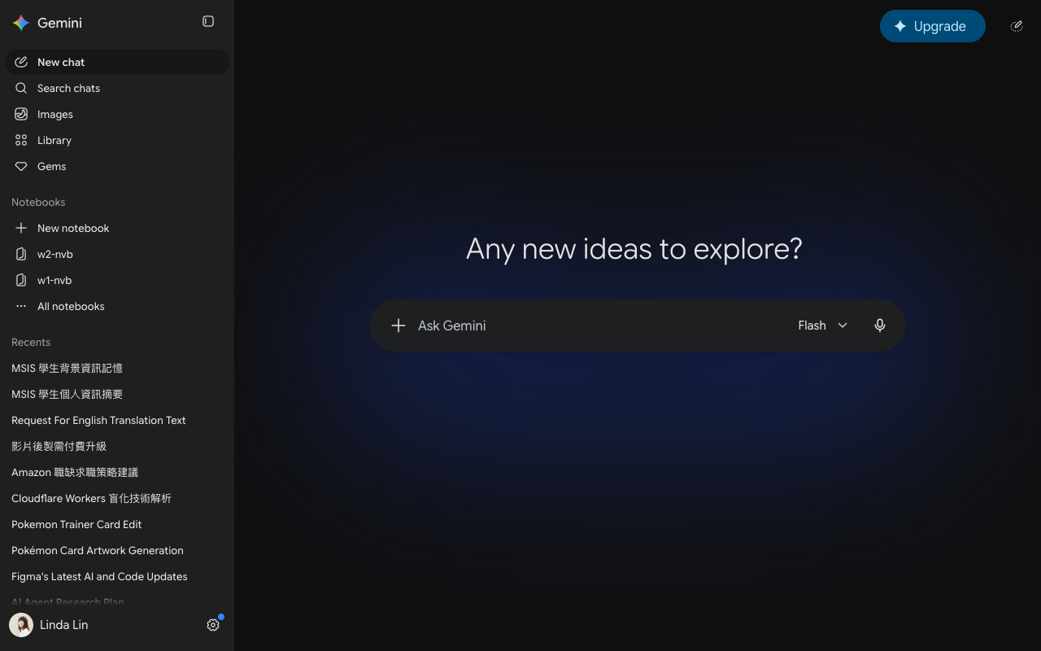Select the New chat menu item
The width and height of the screenshot is (1041, 651).
tap(117, 62)
